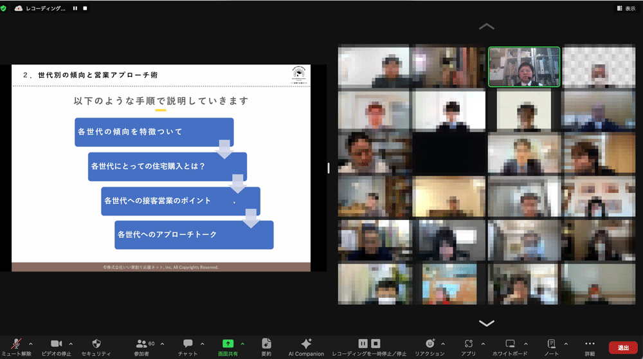Open the 参加者 participants panel

(x=142, y=344)
